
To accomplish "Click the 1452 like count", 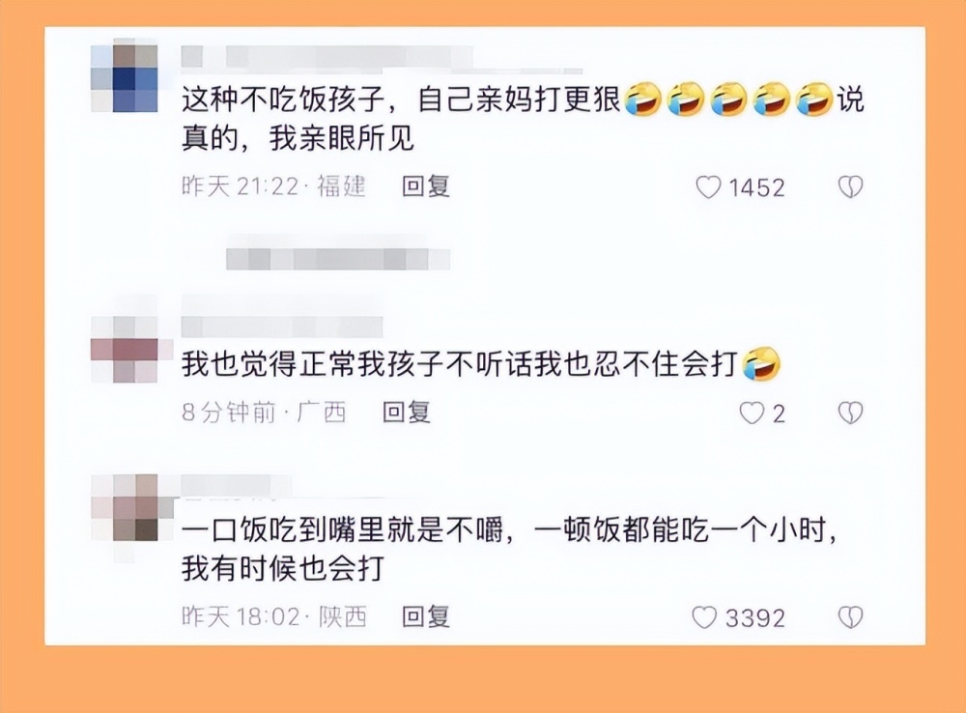I will [x=756, y=188].
